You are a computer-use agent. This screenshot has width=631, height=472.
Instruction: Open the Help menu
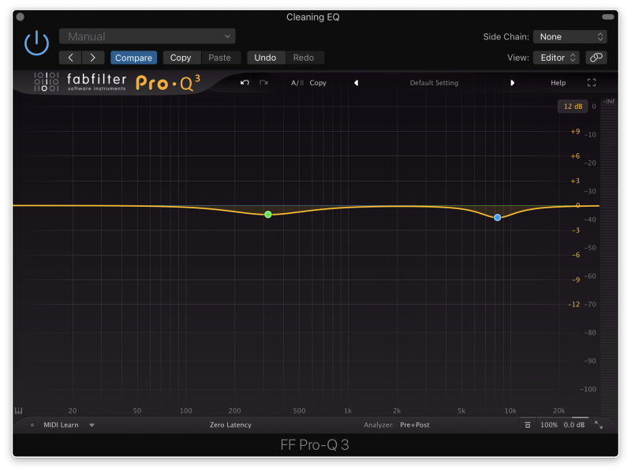click(x=558, y=83)
